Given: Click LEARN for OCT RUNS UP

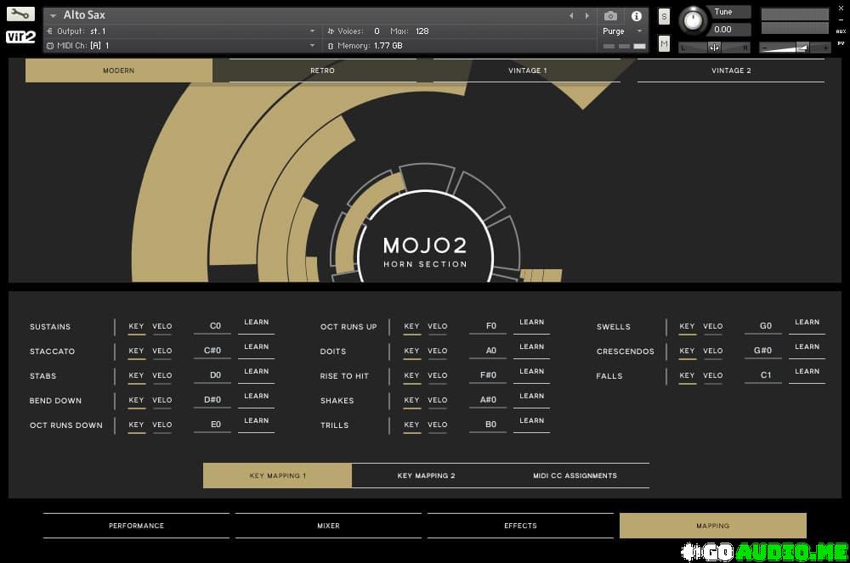Looking at the screenshot, I should tap(532, 323).
